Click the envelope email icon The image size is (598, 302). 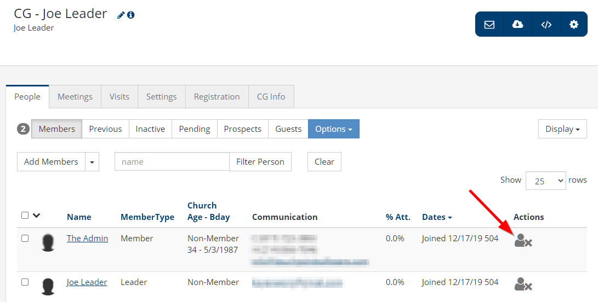pyautogui.click(x=489, y=25)
